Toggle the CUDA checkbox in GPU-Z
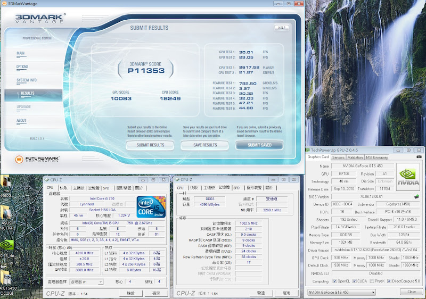The image size is (426, 299). pyautogui.click(x=354, y=281)
